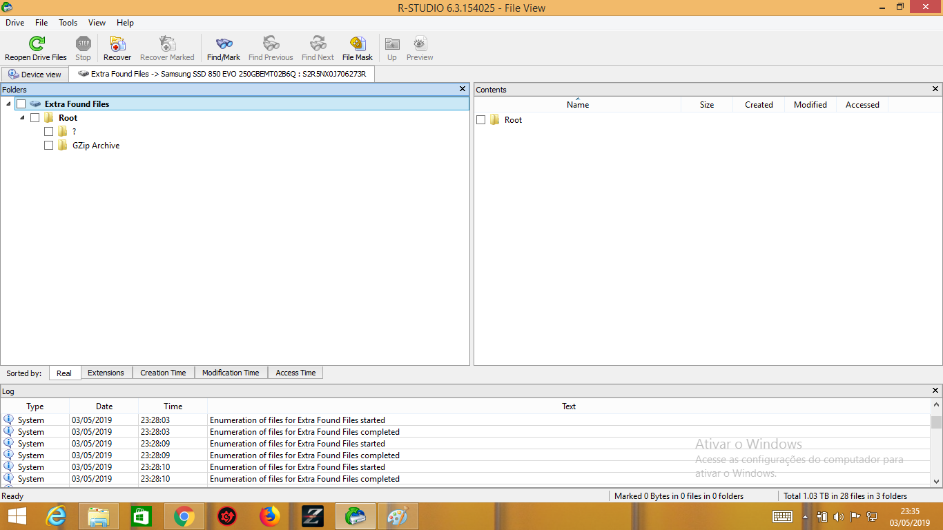This screenshot has height=530, width=943.
Task: Collapse the Extra Found Files tree node
Action: 8,104
